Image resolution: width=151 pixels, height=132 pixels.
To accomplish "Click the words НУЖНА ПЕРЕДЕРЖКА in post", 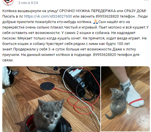I will pyautogui.click(x=96, y=11).
